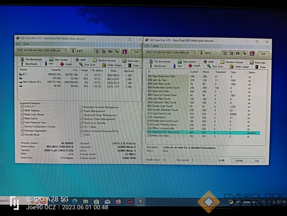Viewport: 287px width, 216px height.
Task: Disable the S.M.A.R.T checkbox
Action: pos(22,106)
